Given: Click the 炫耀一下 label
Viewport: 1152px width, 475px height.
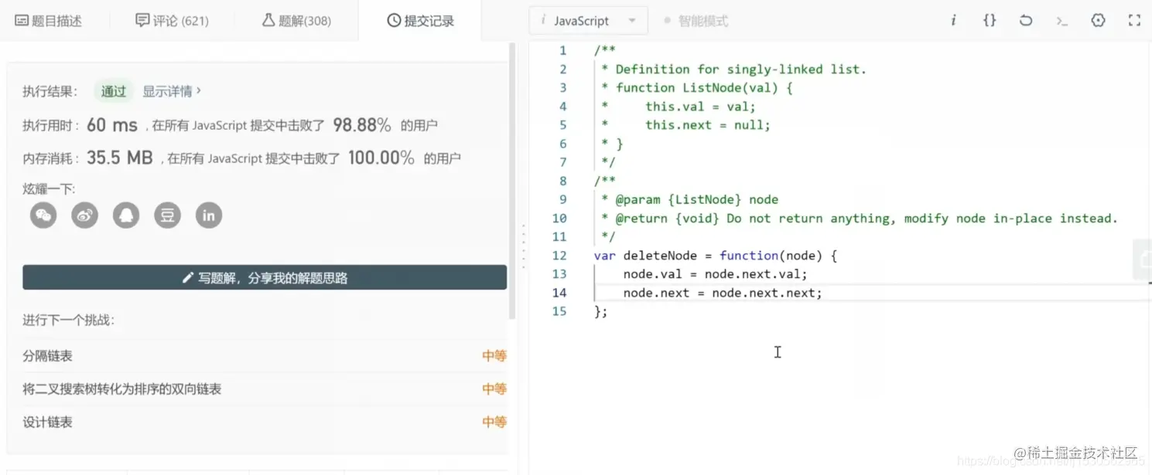Looking at the screenshot, I should click(50, 188).
